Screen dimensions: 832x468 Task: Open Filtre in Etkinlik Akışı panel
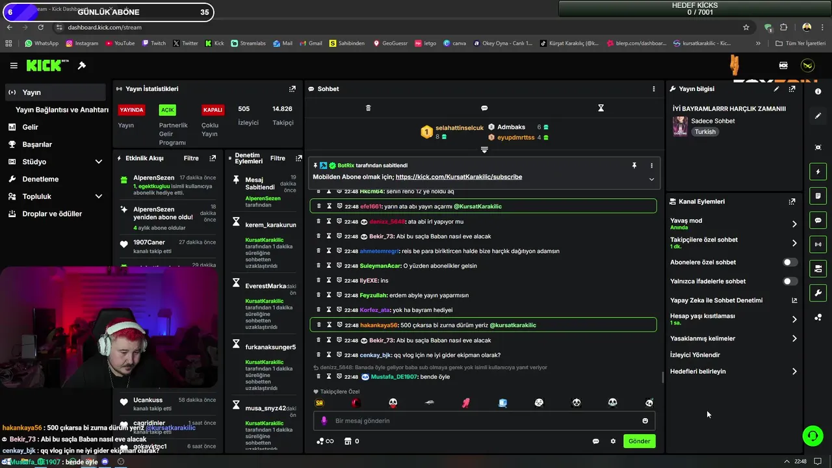click(x=191, y=159)
